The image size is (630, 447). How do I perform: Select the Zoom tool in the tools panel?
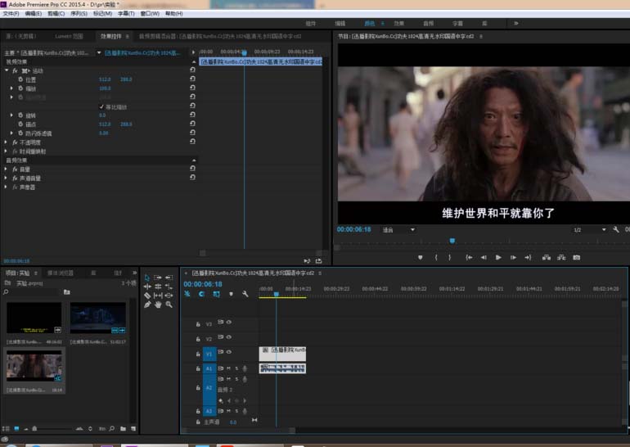pyautogui.click(x=169, y=305)
